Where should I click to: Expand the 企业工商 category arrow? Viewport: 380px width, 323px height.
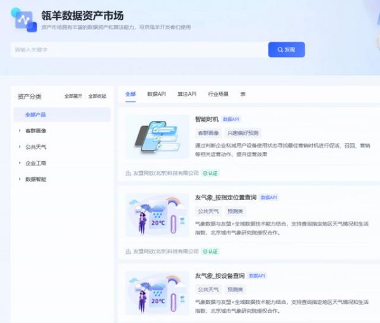(x=20, y=163)
